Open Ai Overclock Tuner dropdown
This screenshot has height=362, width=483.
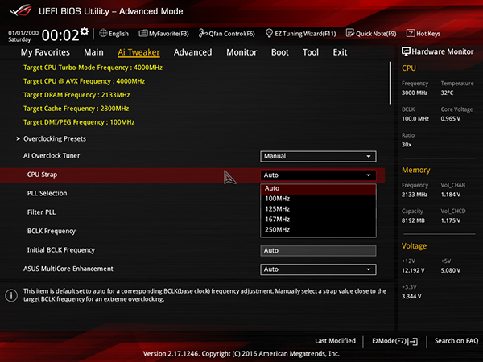318,156
